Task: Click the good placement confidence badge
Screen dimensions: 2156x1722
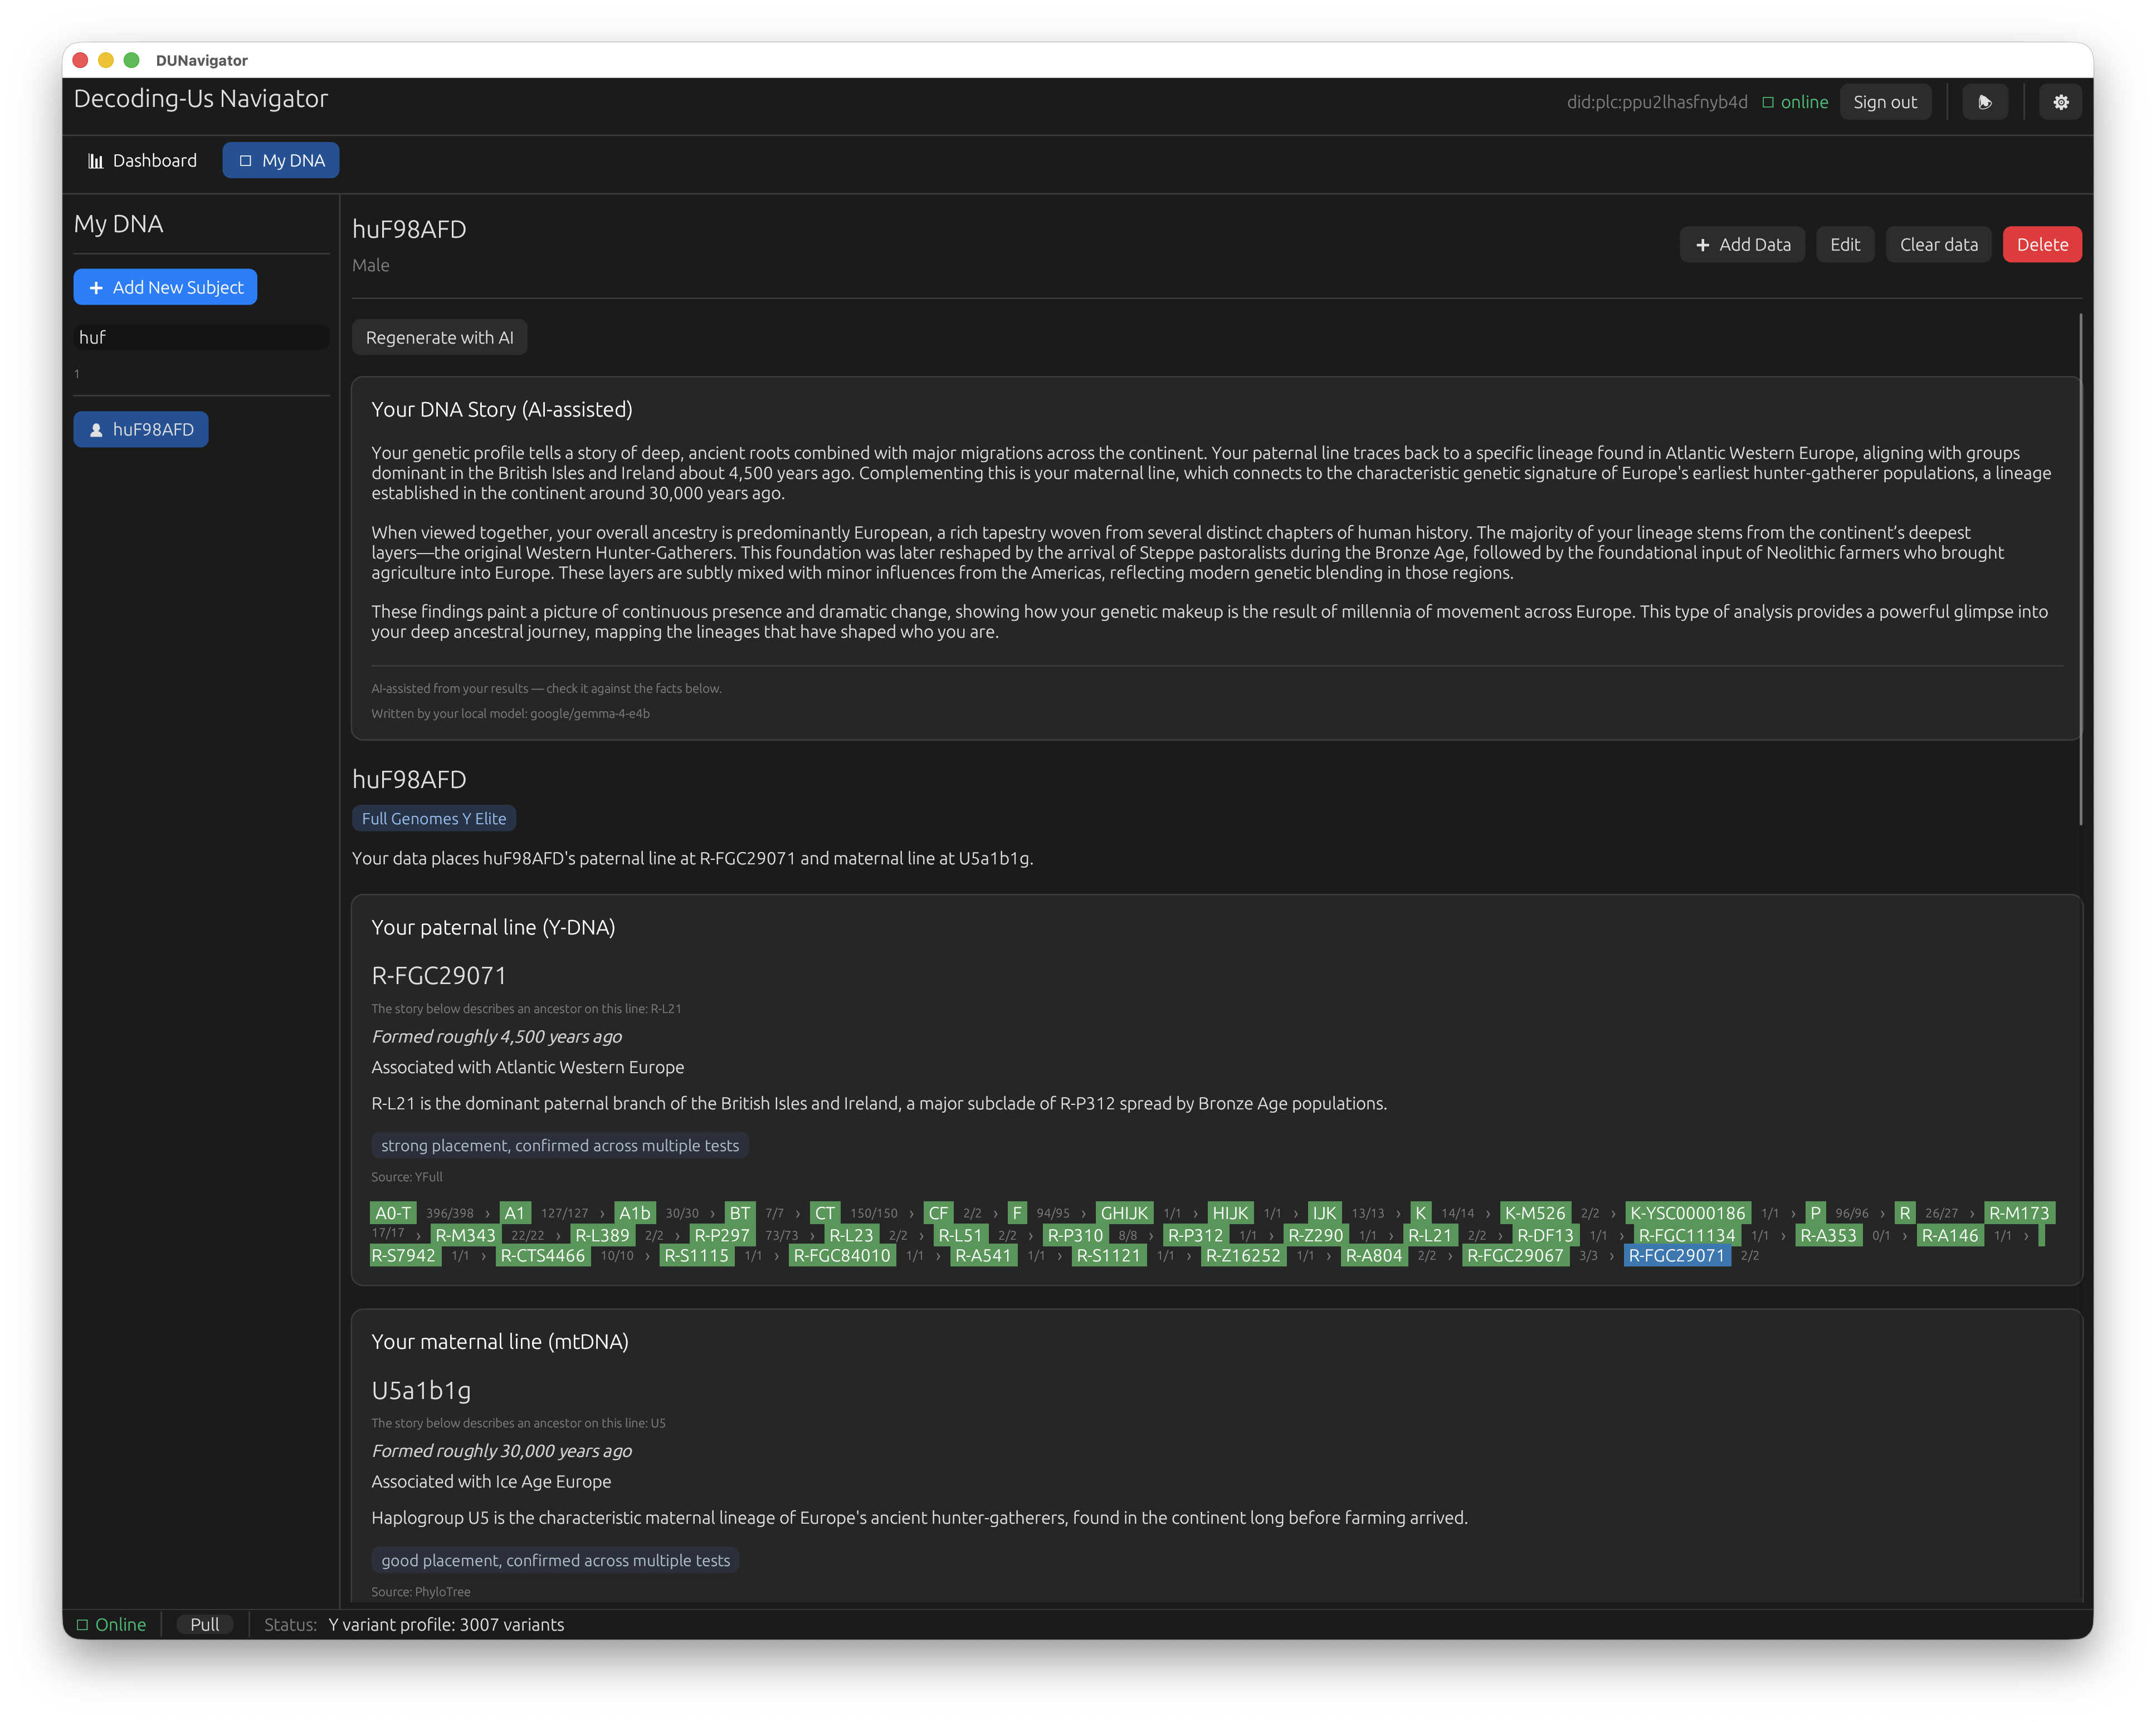Action: pyautogui.click(x=555, y=1561)
